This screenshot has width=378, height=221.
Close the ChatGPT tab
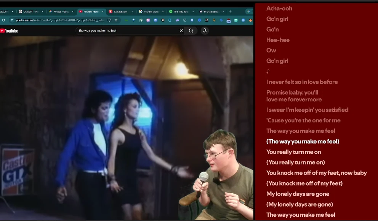43,11
